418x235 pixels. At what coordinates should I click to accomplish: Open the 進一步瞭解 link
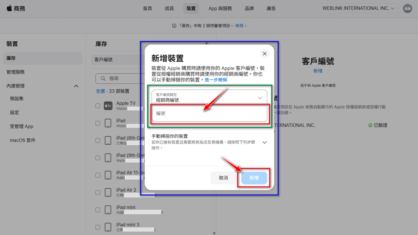(216, 80)
